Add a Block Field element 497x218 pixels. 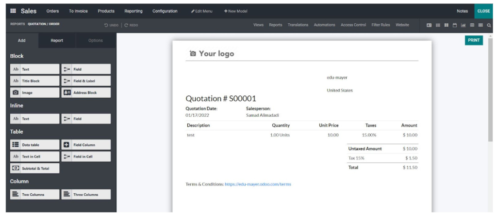(x=86, y=69)
